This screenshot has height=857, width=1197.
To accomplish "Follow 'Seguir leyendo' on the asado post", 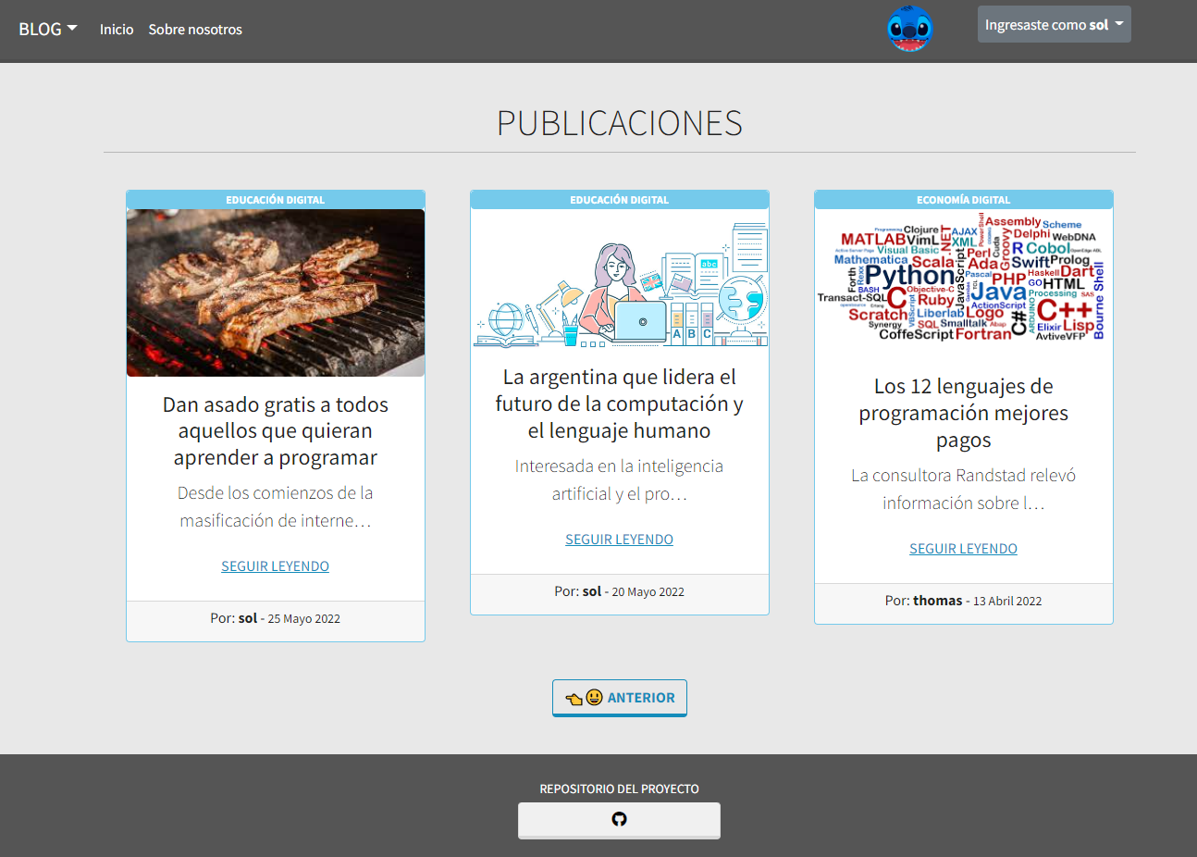I will (275, 566).
